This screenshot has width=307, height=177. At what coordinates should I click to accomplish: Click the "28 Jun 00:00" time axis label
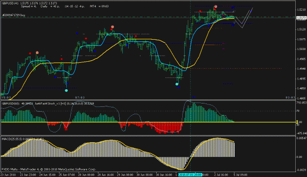click(x=86, y=175)
